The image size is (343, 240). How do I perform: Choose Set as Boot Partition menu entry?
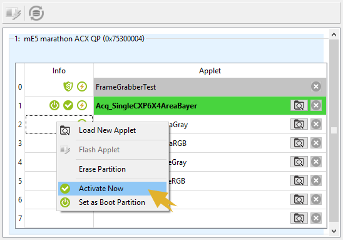[113, 202]
